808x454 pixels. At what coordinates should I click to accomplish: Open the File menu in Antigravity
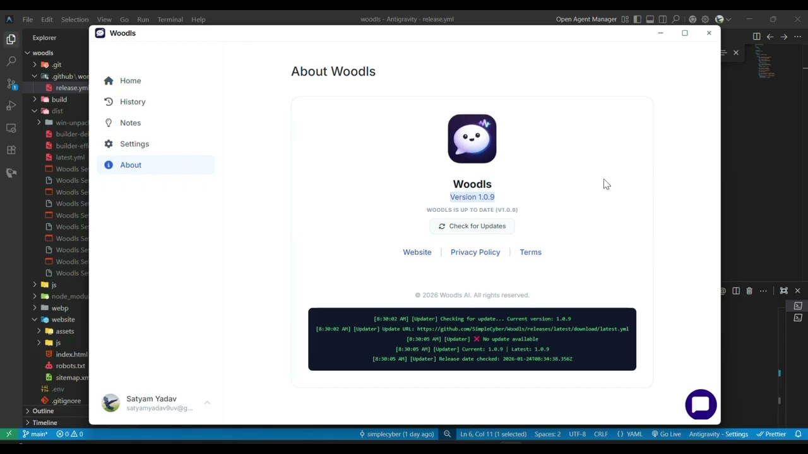pos(28,20)
